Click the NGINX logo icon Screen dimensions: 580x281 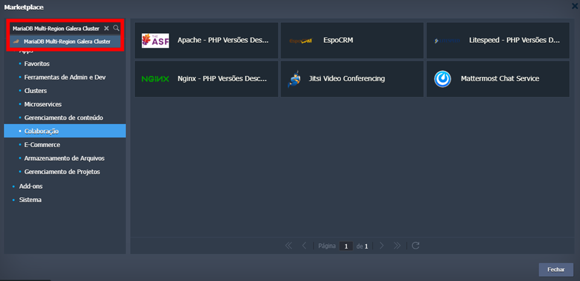pos(155,78)
